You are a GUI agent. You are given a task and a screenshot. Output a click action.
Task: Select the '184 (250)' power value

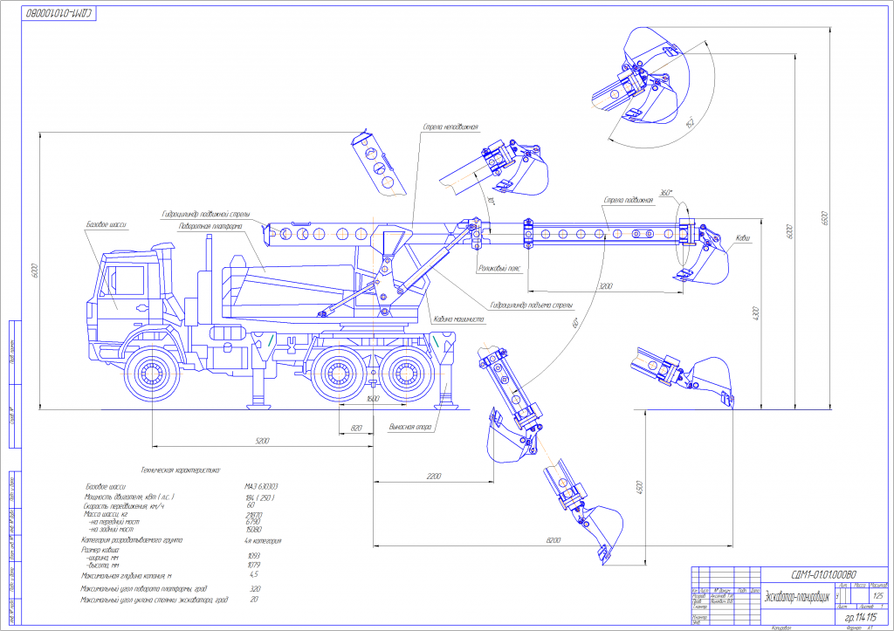(260, 497)
